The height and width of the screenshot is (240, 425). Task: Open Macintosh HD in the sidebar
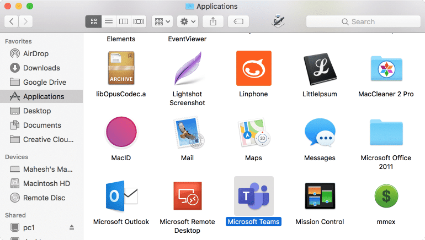[41, 183]
